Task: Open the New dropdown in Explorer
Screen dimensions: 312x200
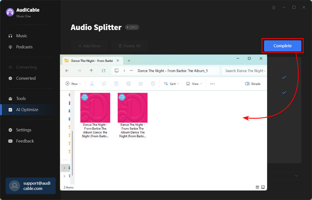Action: point(73,84)
